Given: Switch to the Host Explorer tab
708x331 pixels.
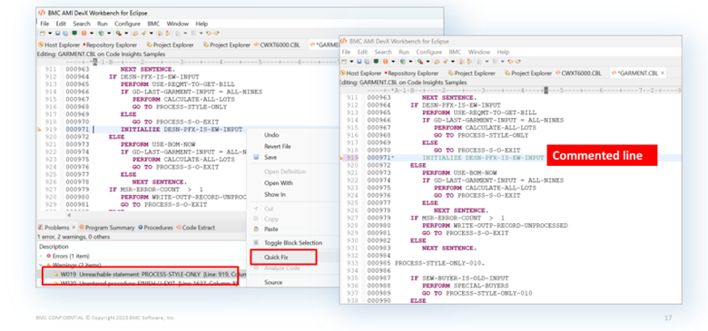Looking at the screenshot, I should pos(59,44).
